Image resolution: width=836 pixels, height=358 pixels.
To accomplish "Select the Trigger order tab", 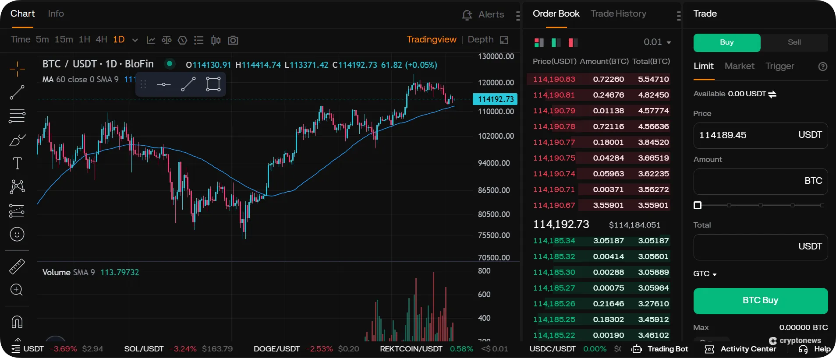I will [780, 66].
